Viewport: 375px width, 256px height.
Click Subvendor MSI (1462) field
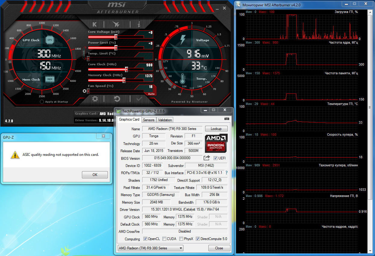point(206,165)
